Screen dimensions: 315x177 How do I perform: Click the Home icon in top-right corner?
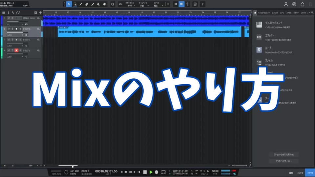point(302,4)
